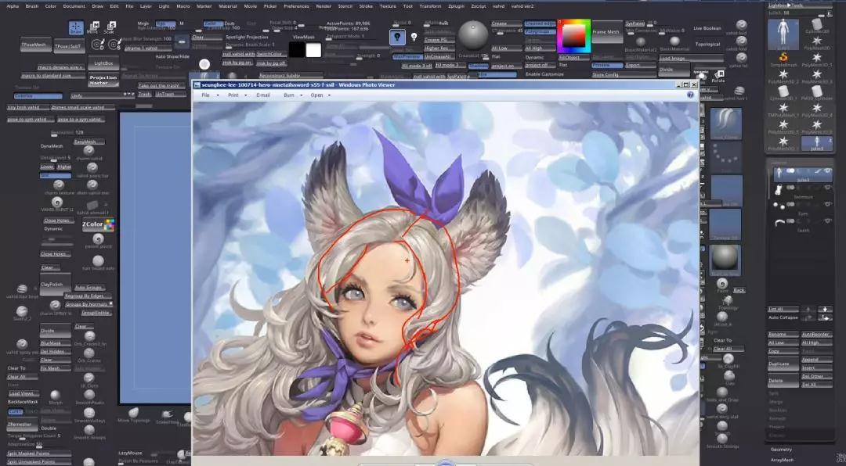Open the Alpha menu
846x466 pixels.
coord(13,6)
